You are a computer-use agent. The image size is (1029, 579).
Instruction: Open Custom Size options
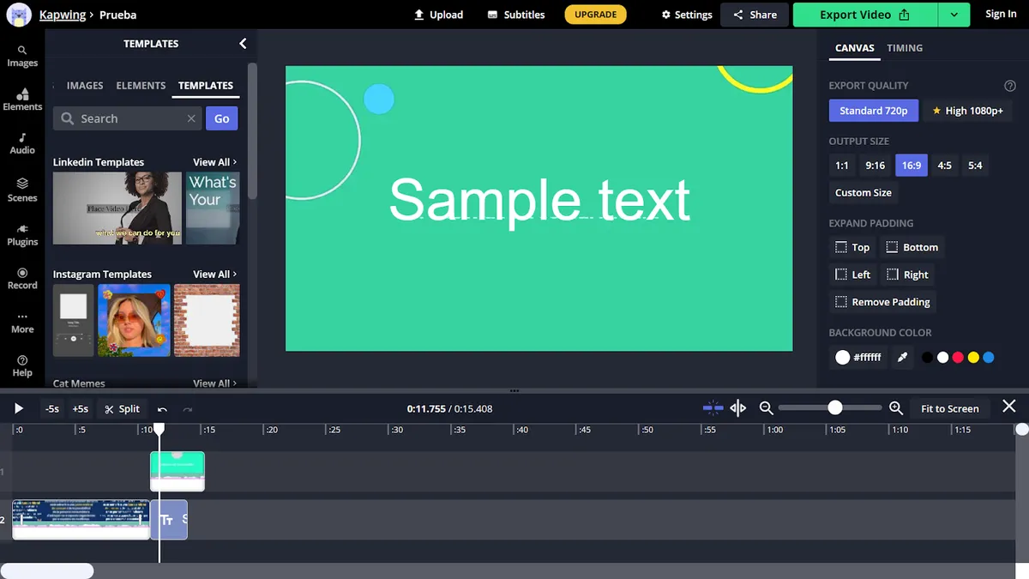pyautogui.click(x=864, y=193)
